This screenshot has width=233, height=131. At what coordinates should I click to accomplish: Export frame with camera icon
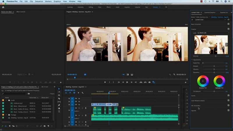click(x=149, y=82)
